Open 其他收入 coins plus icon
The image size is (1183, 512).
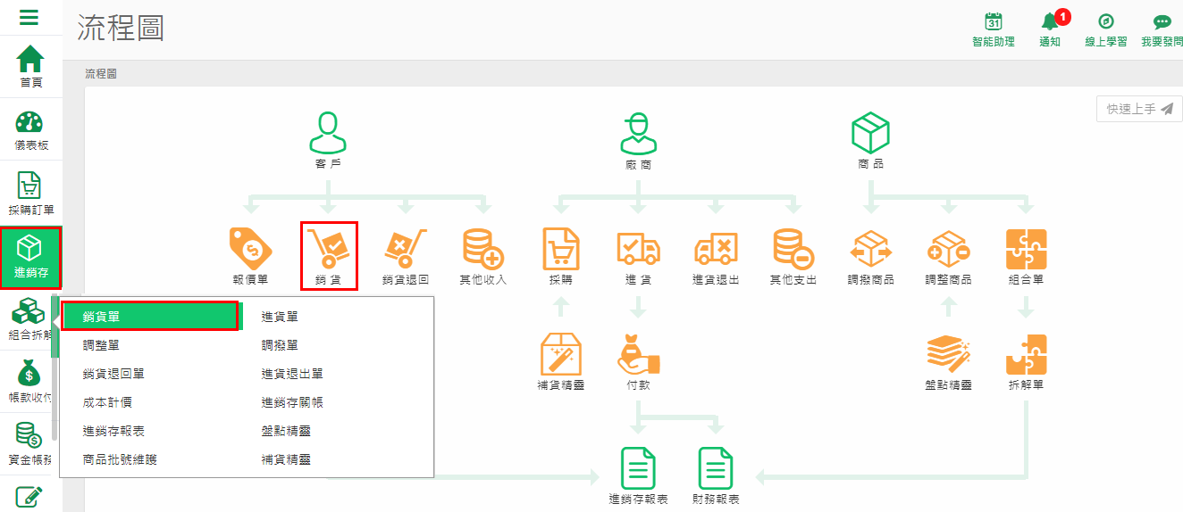(x=483, y=249)
